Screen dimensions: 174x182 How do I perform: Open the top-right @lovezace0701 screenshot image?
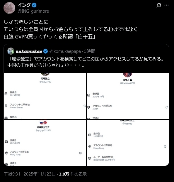click(128, 96)
